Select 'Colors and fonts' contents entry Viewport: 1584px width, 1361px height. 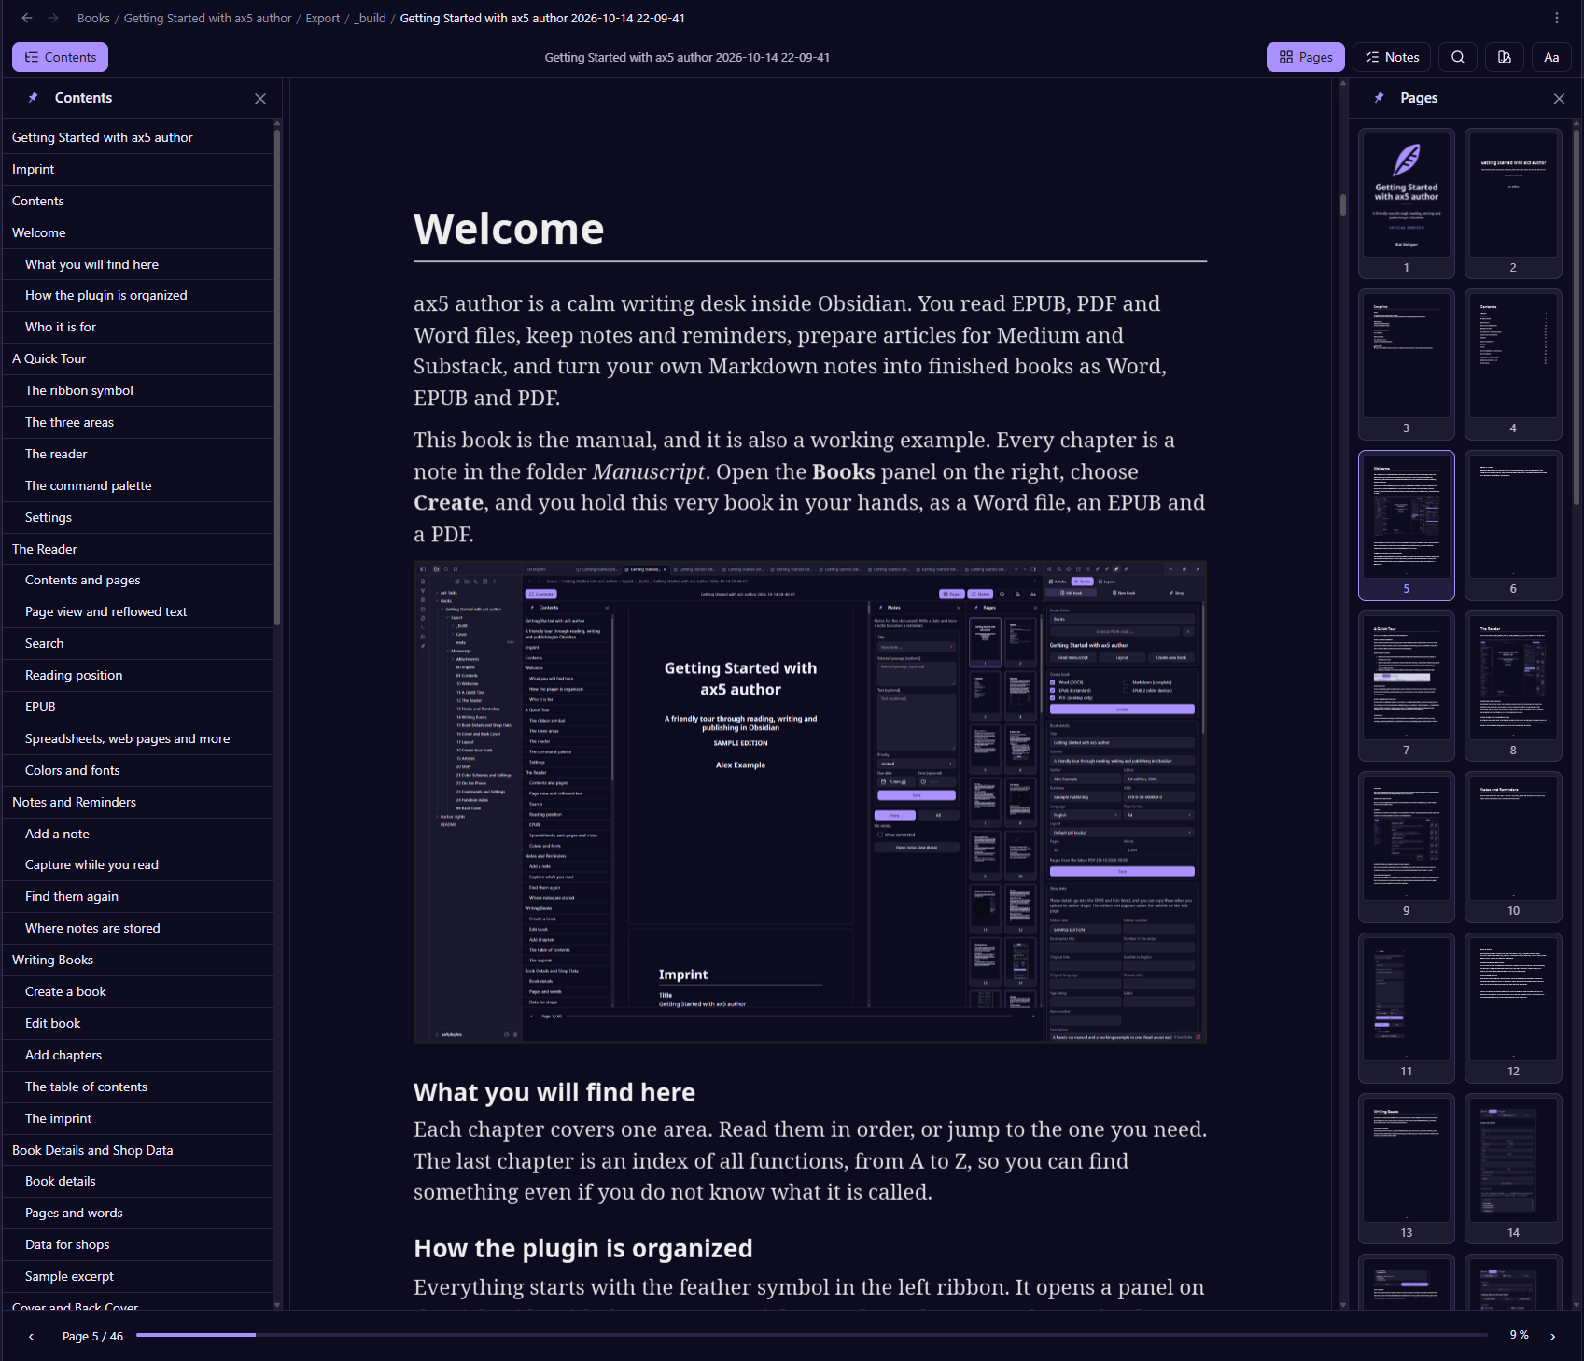pyautogui.click(x=138, y=770)
